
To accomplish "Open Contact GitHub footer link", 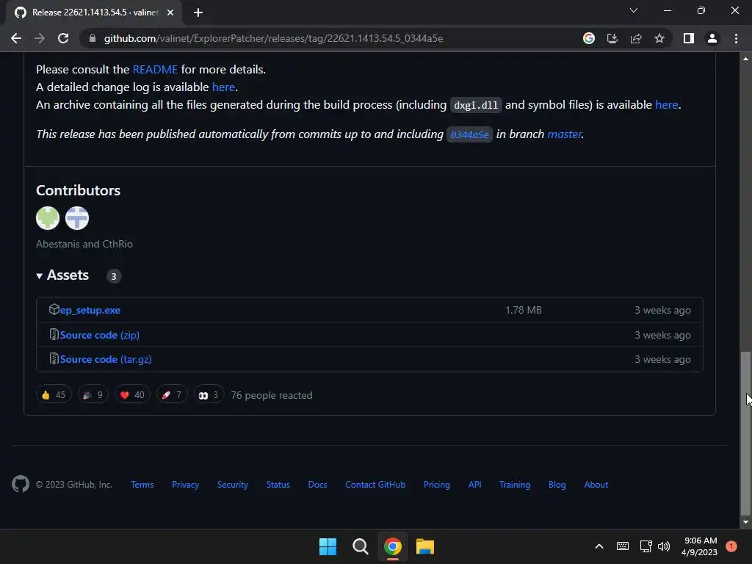I will pyautogui.click(x=375, y=485).
